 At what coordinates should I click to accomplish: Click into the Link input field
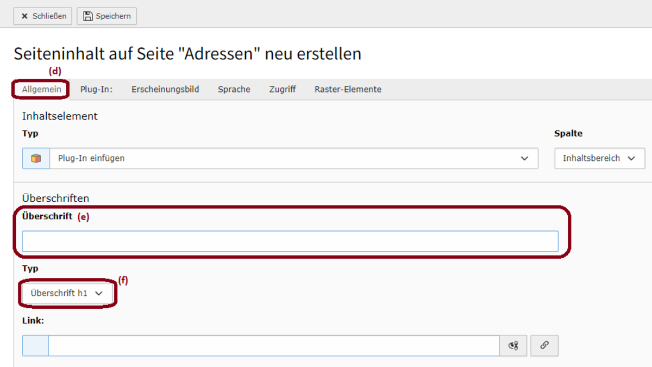point(274,345)
